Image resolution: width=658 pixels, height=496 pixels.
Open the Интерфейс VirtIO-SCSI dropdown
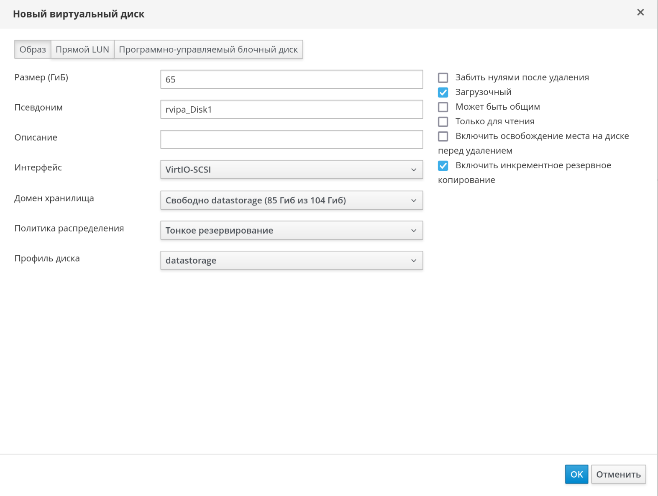point(291,170)
